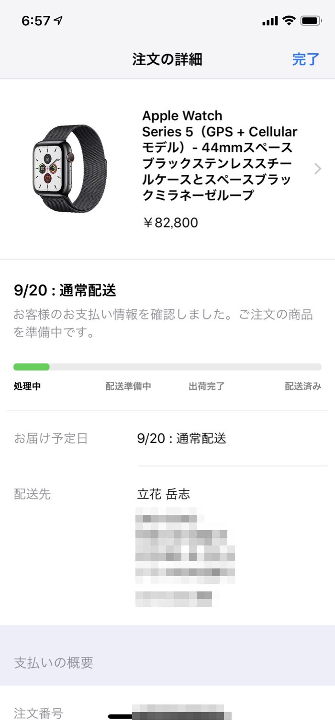Tap the 配送準備中 progress stage label
The image size is (335, 726).
128,386
